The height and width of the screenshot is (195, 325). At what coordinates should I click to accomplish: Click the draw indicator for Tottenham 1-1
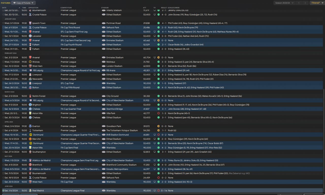(x=158, y=131)
